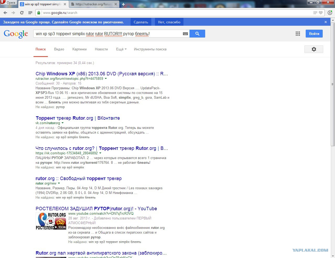Image resolution: width=335 pixels, height=258 pixels.
Task: Click the Google logo
Action: click(16, 34)
